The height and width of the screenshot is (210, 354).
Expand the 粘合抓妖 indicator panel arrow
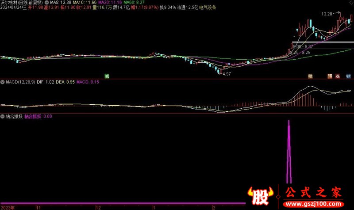(3, 117)
